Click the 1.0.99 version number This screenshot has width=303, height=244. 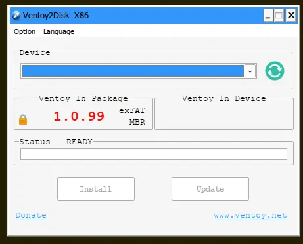(79, 116)
